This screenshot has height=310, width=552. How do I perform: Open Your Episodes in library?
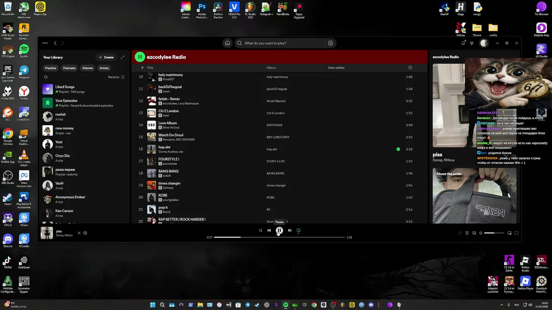click(85, 103)
